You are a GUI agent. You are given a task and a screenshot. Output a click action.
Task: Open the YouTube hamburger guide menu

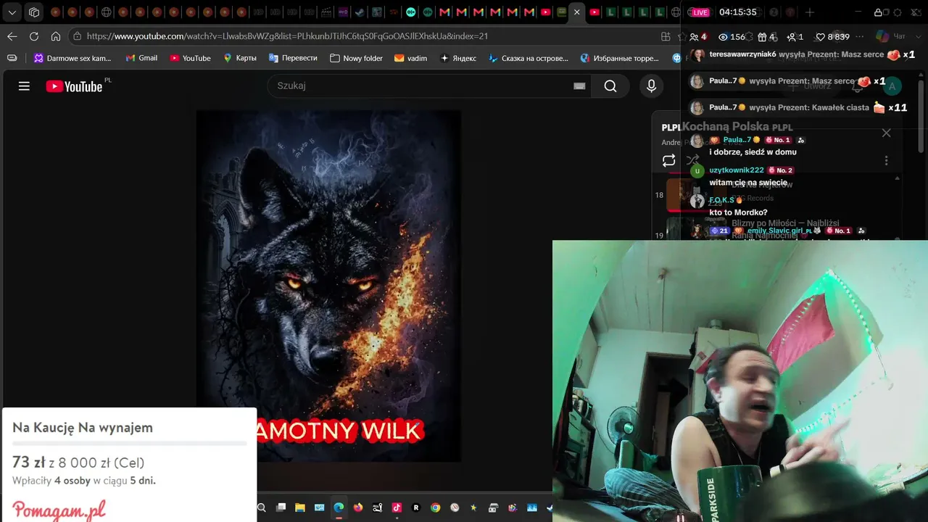pos(24,86)
